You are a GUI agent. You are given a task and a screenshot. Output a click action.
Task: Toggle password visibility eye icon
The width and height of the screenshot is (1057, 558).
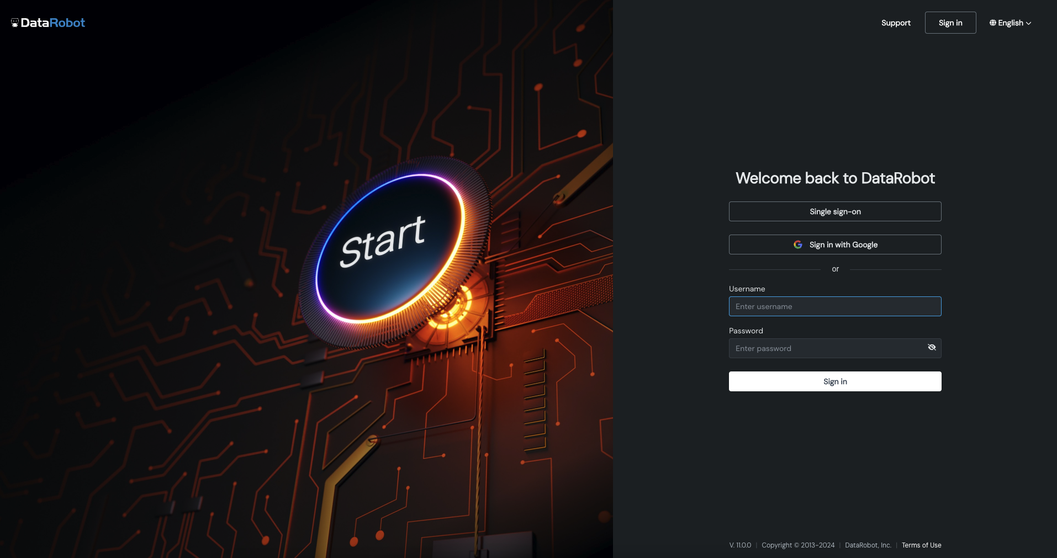pos(932,348)
